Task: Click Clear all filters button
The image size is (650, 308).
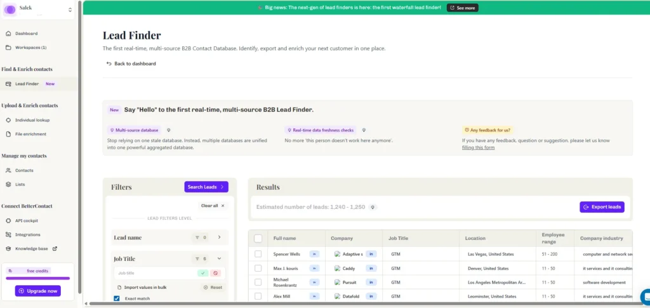Action: [213, 206]
